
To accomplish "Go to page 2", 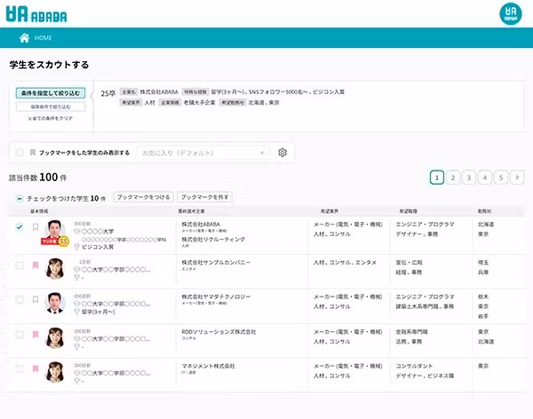I will (x=453, y=178).
